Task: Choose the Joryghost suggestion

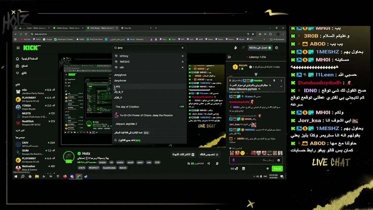Action: pyautogui.click(x=149, y=75)
